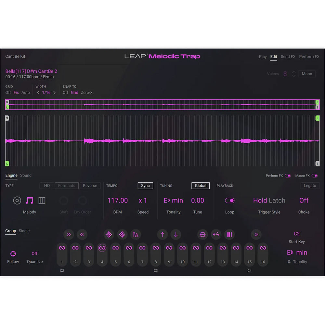Select pad 4 in the pad row
The width and height of the screenshot is (325, 325).
pos(102,254)
